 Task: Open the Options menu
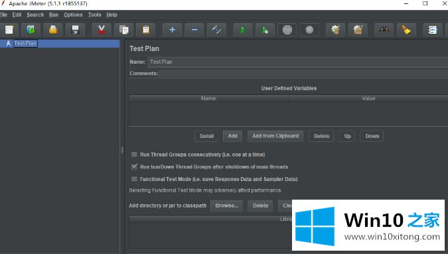tap(73, 15)
